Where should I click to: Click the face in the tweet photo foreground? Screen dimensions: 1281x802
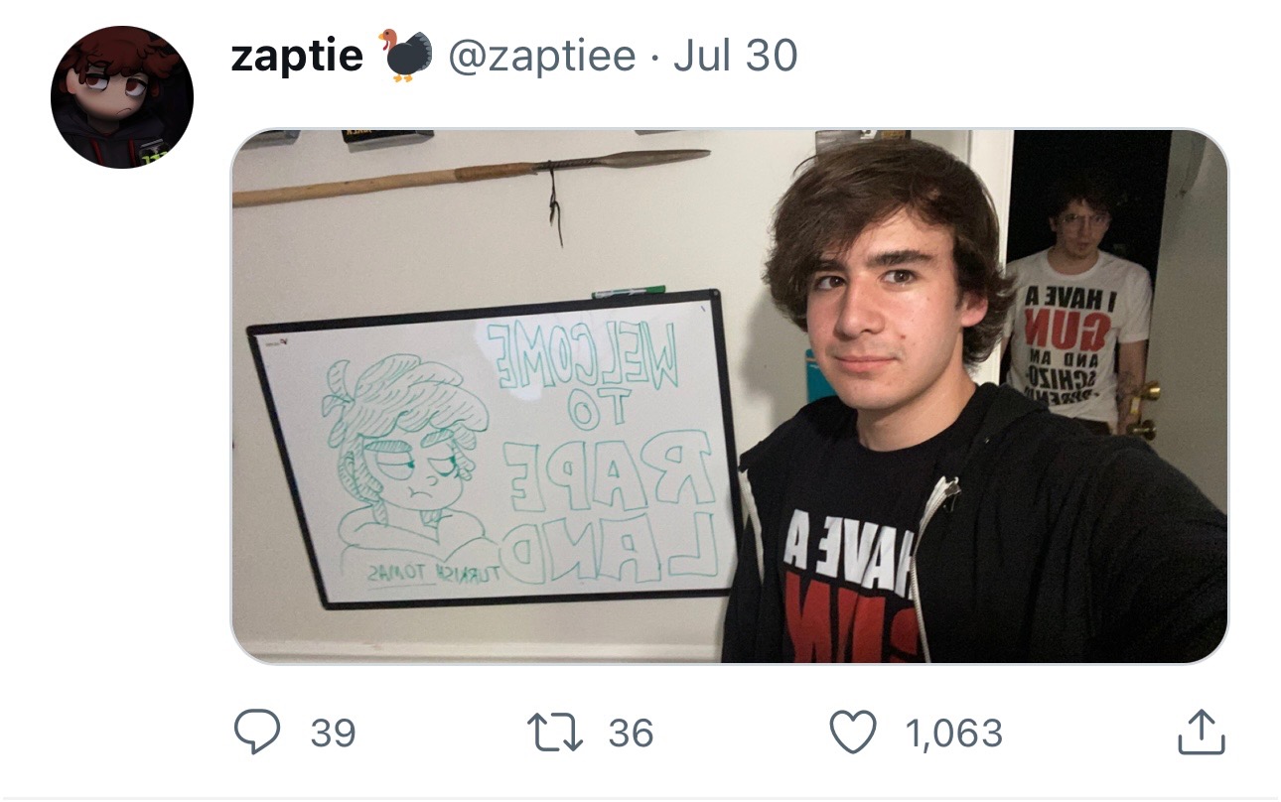tap(879, 298)
